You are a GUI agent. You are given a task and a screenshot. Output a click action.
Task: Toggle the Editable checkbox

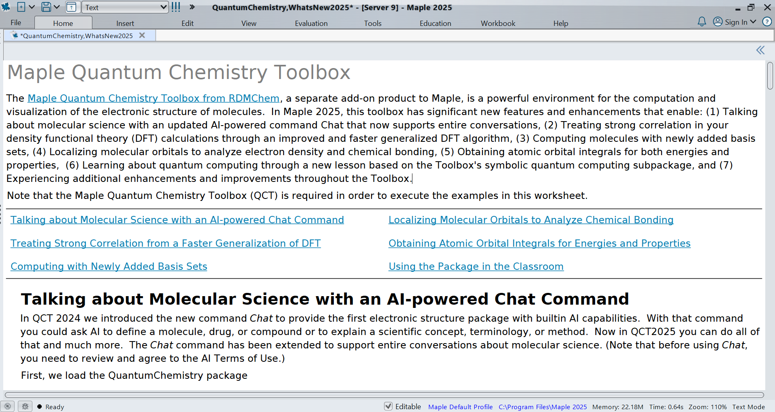click(388, 406)
